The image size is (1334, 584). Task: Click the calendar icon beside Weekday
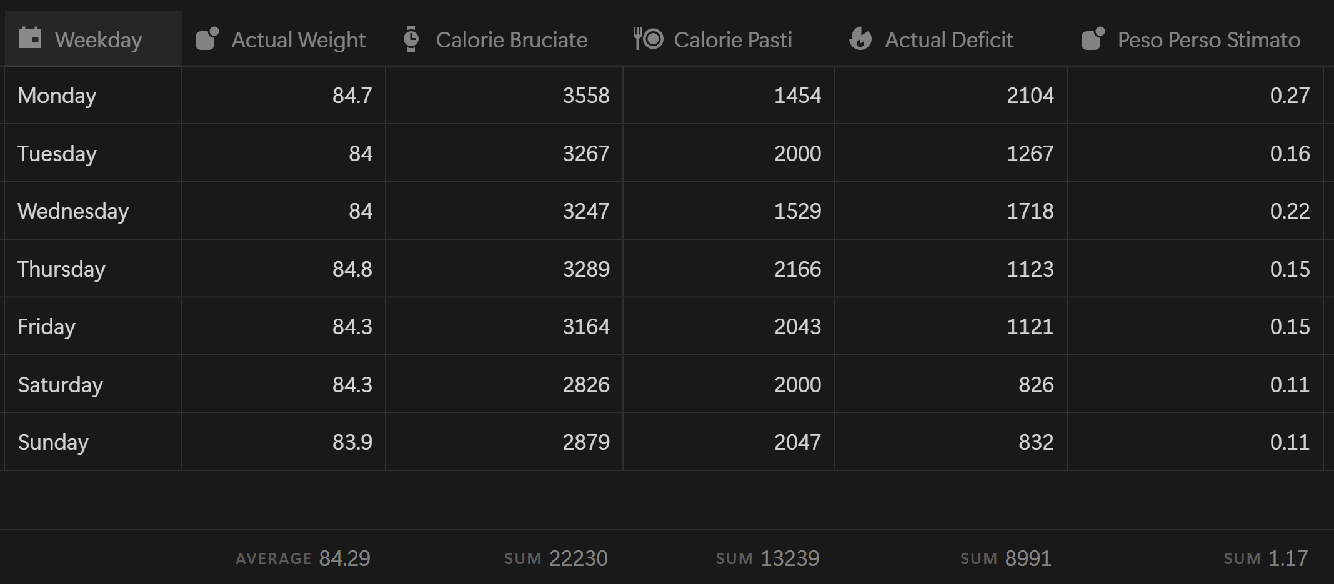(30, 39)
